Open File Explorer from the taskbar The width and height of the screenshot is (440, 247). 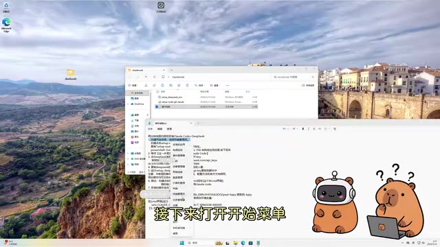(235, 243)
